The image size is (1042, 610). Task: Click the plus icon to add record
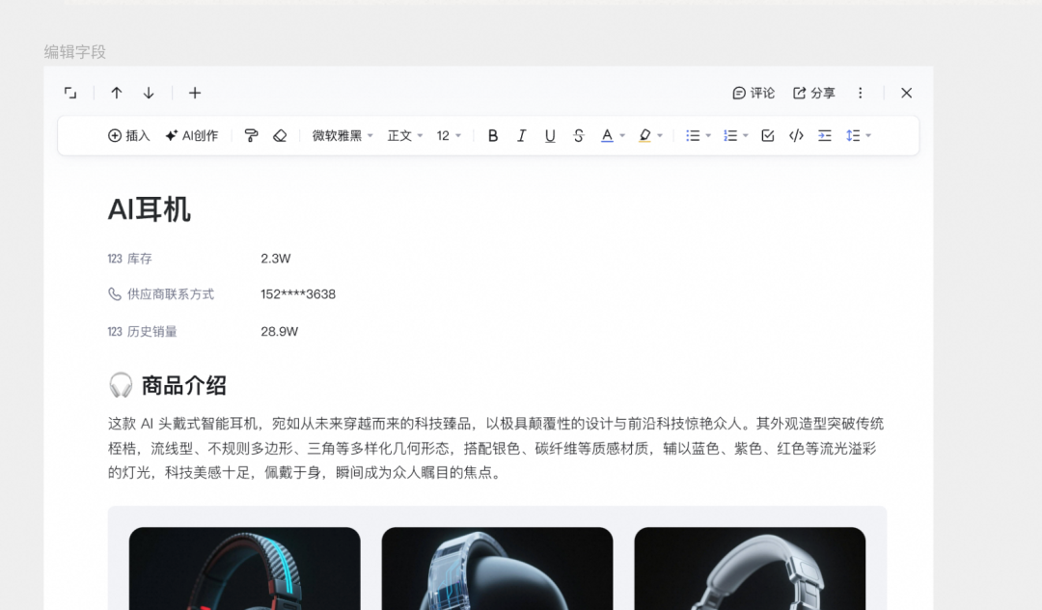195,93
